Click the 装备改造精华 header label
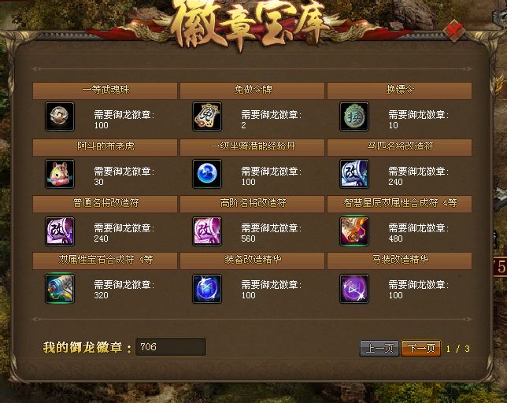The height and width of the screenshot is (403, 507). (x=253, y=260)
